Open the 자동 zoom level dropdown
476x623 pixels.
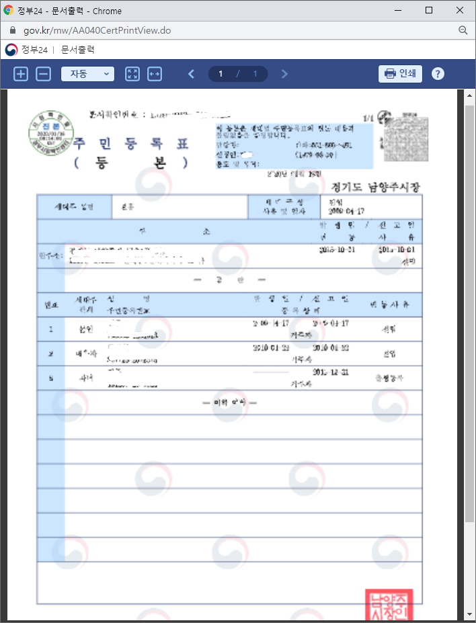point(87,74)
